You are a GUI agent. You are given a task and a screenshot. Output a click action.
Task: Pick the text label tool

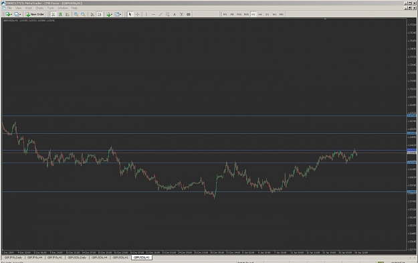click(x=181, y=15)
